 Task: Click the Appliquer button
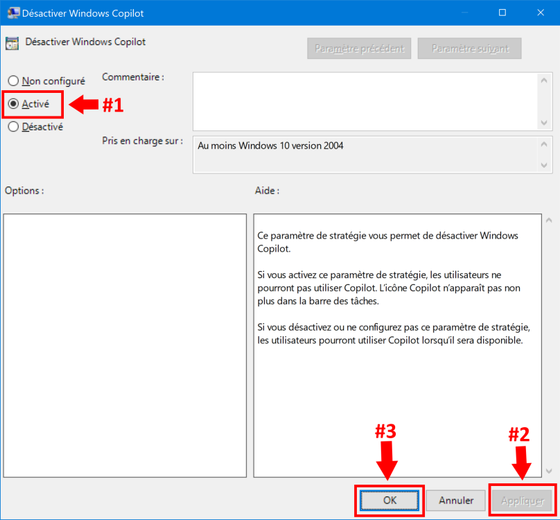coord(522,501)
